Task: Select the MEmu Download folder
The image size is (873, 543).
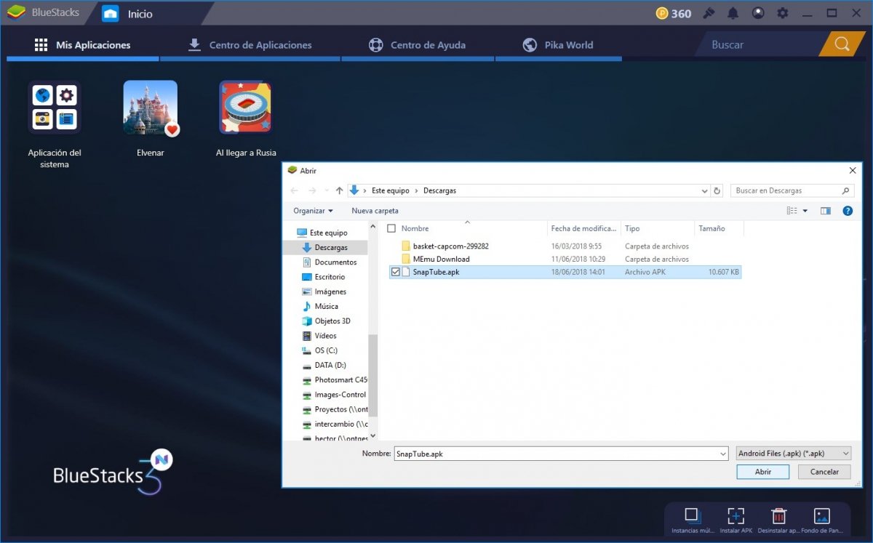Action: (441, 259)
